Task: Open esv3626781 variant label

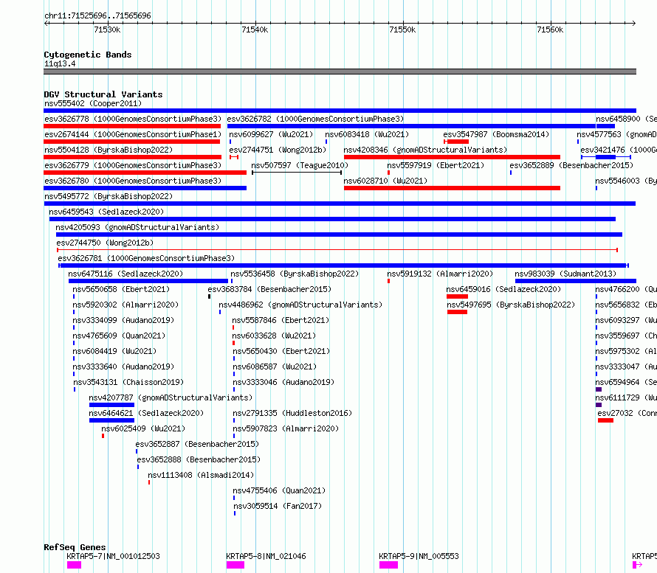Action: (146, 258)
